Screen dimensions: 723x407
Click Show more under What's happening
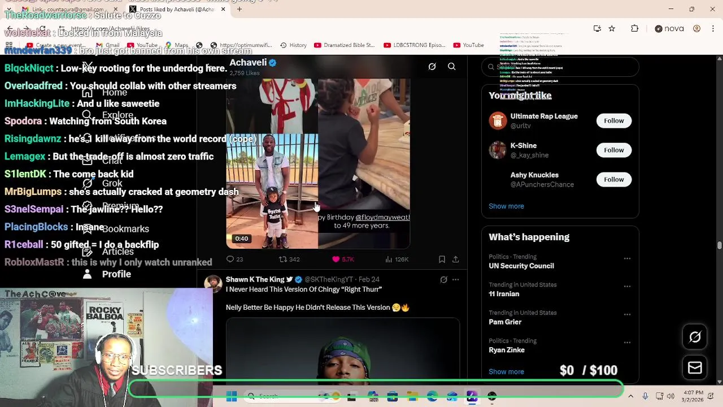506,372
